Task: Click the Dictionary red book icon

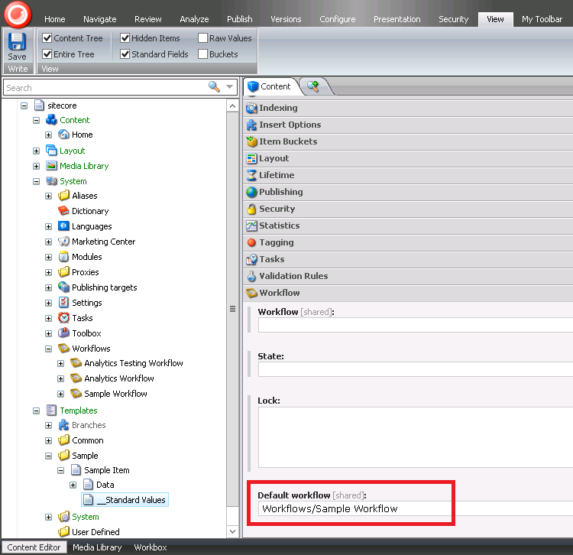Action: (63, 210)
